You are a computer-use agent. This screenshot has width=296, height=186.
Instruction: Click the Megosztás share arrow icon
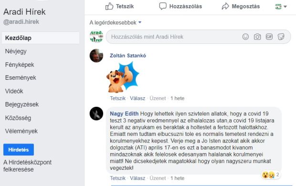point(225,6)
